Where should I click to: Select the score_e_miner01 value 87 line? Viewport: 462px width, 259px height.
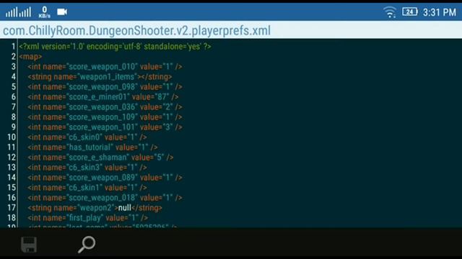tap(103, 97)
